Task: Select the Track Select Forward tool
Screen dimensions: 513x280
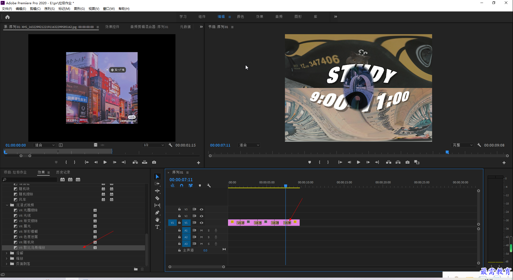Action: (157, 184)
